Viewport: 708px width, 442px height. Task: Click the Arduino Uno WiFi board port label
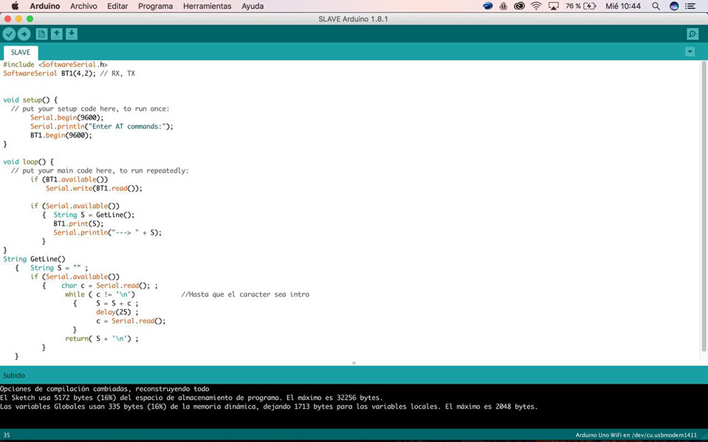[x=636, y=435]
